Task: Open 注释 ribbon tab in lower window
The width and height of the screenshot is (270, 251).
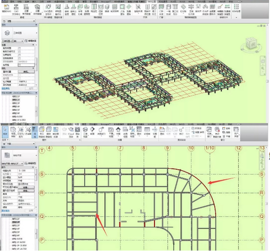Action: [x=41, y=124]
